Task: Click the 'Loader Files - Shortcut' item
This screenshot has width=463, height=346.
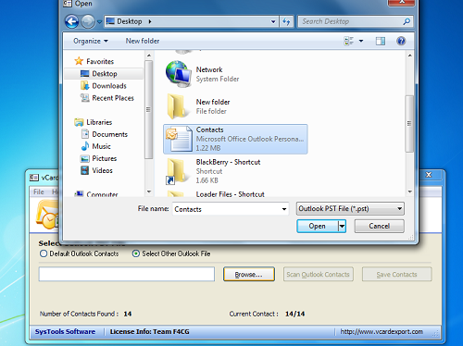Action: point(230,194)
